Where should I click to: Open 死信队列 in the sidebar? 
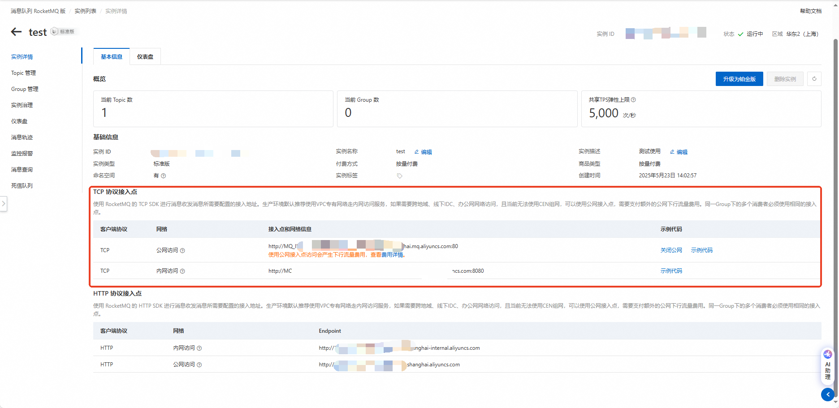tap(22, 186)
